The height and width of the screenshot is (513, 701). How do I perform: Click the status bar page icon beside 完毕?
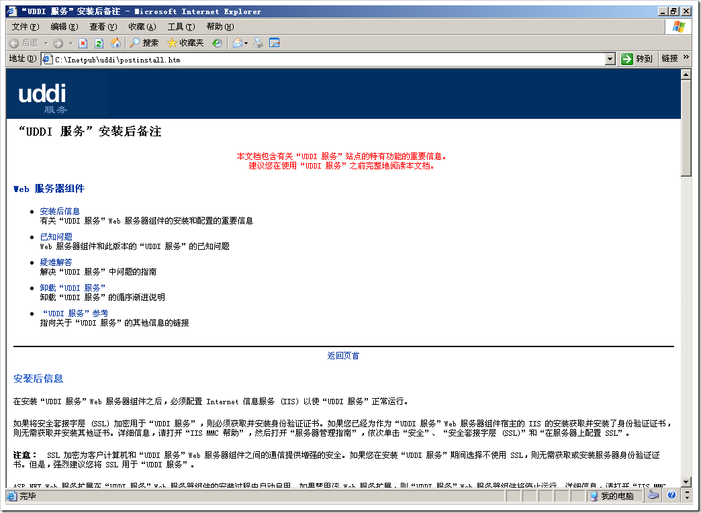pyautogui.click(x=11, y=496)
